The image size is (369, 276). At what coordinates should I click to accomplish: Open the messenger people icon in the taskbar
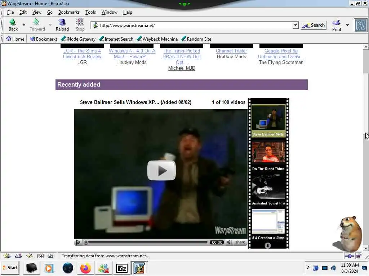coord(104,268)
